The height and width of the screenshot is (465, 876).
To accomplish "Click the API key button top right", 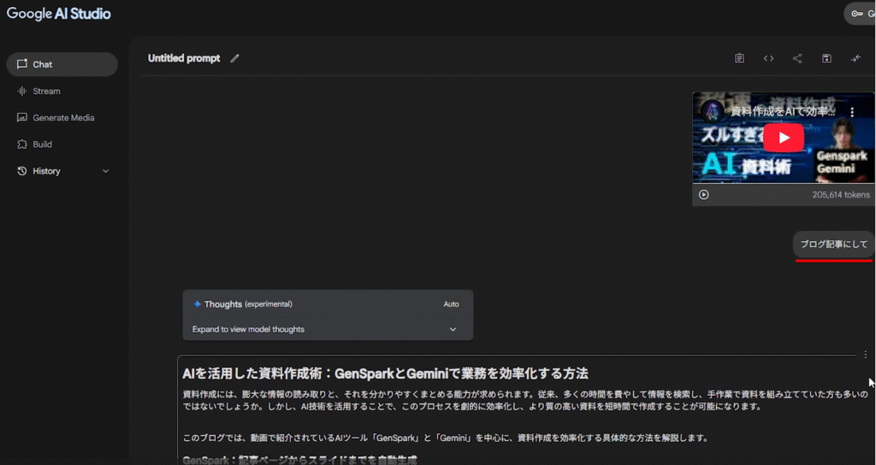I will [x=860, y=14].
